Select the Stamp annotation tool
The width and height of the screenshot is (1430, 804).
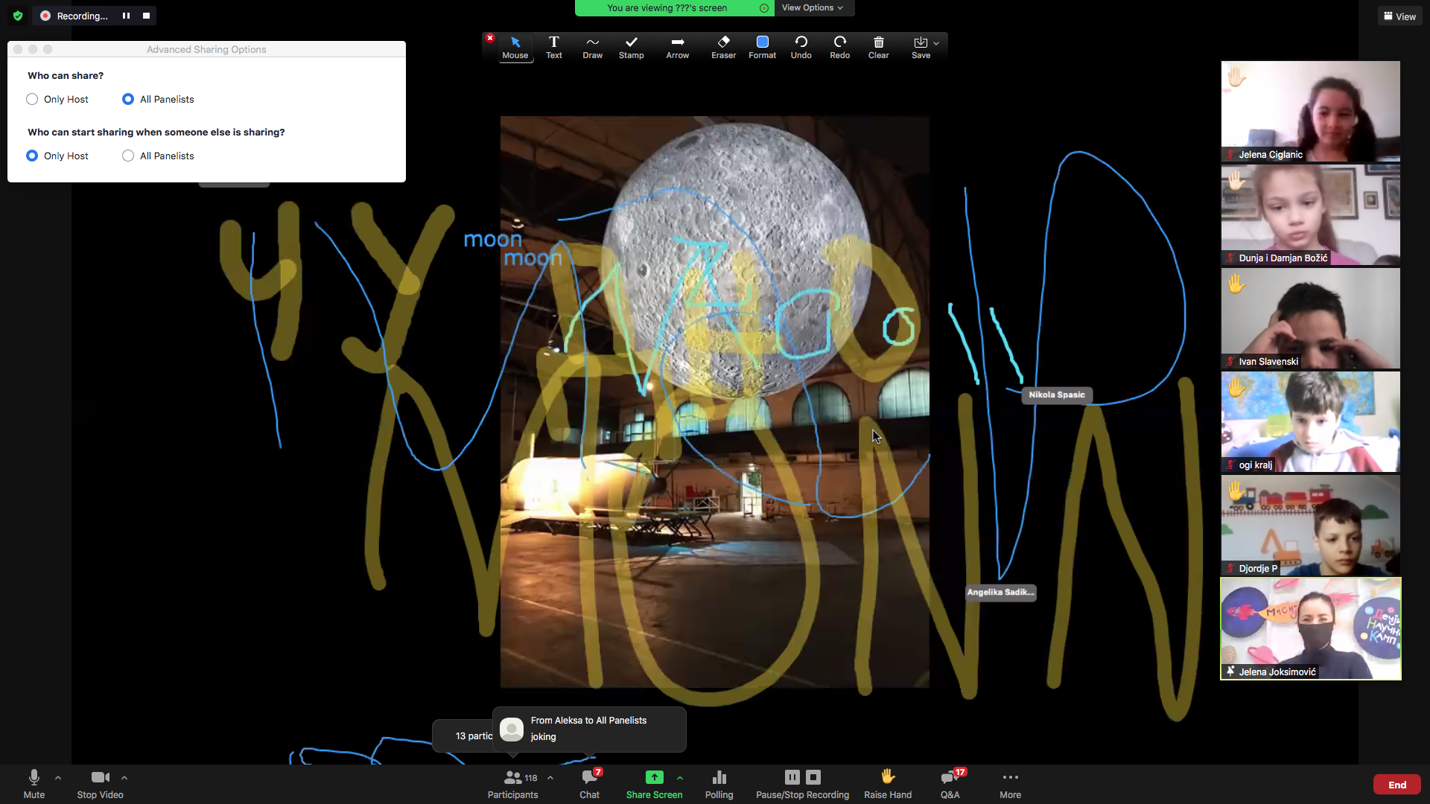(631, 48)
